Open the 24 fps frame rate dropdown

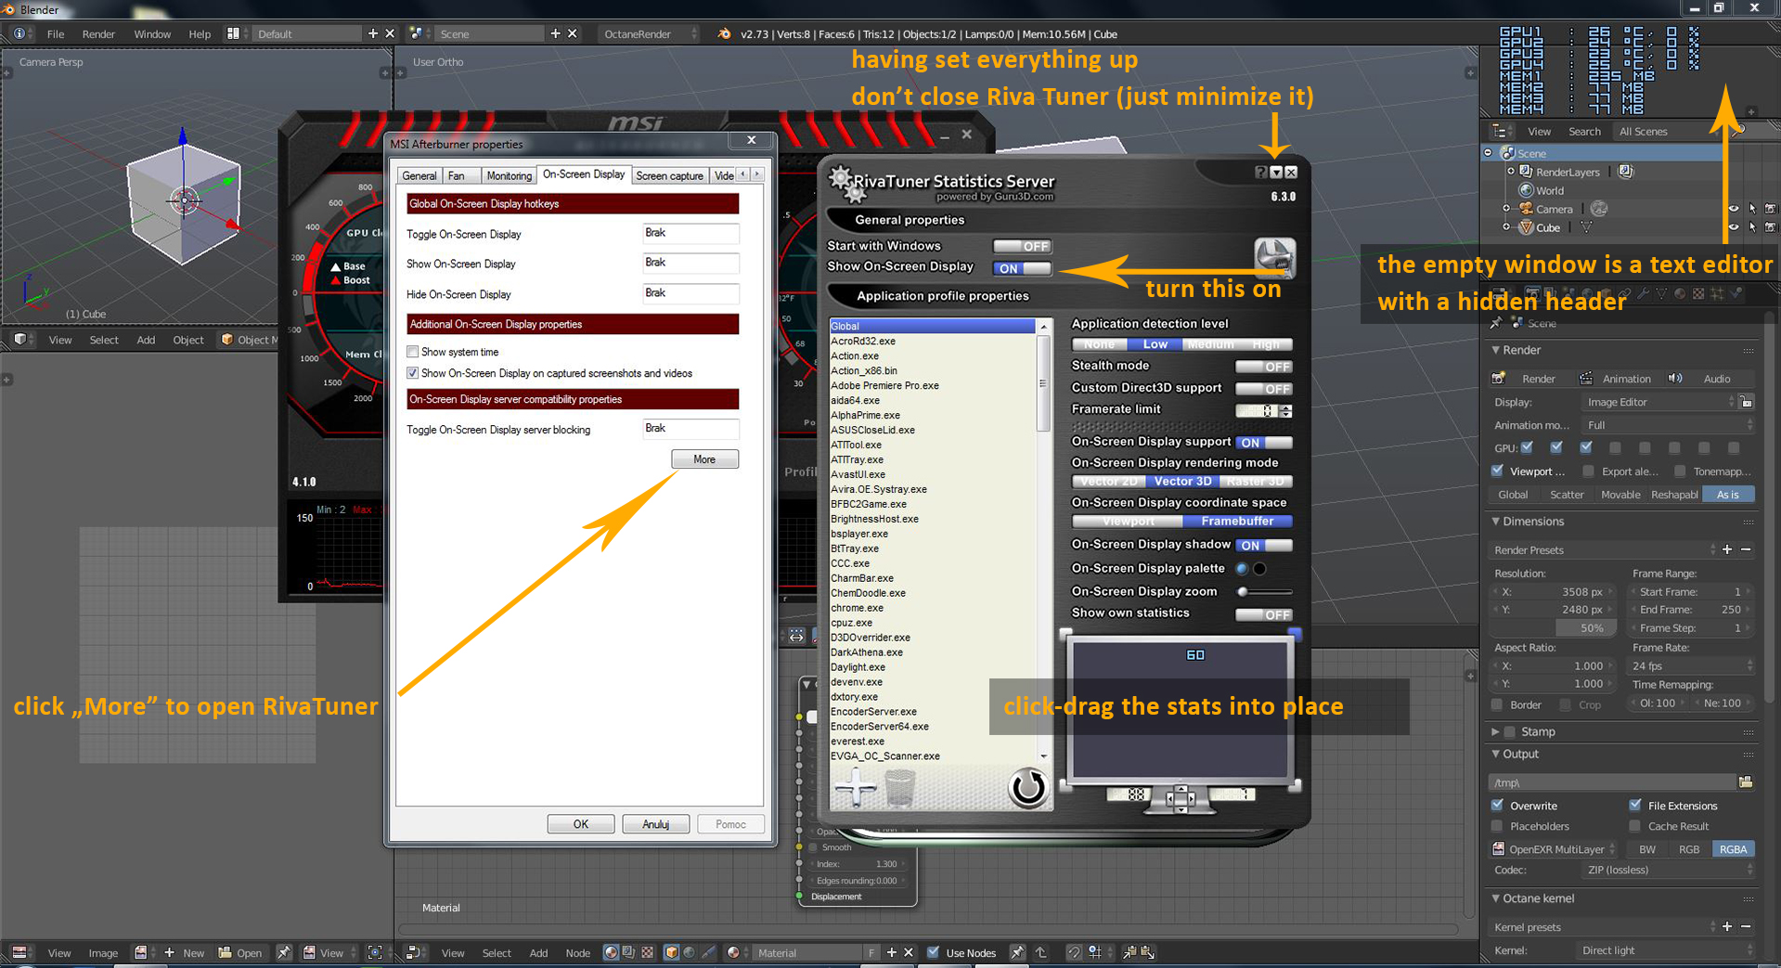1693,665
